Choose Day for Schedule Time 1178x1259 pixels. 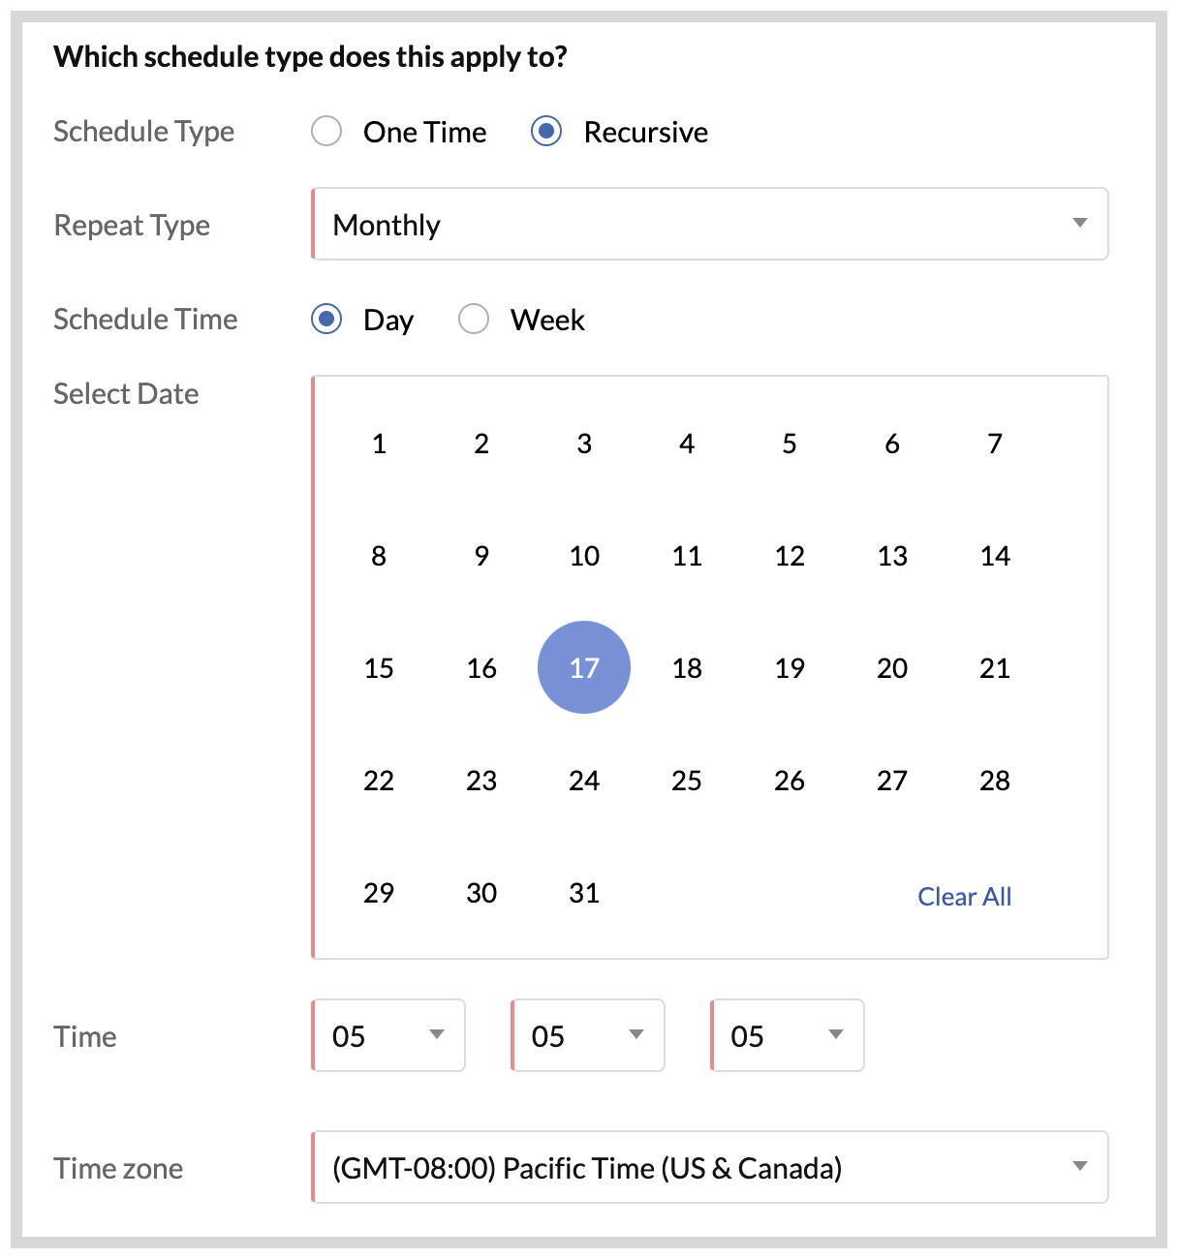tap(326, 319)
